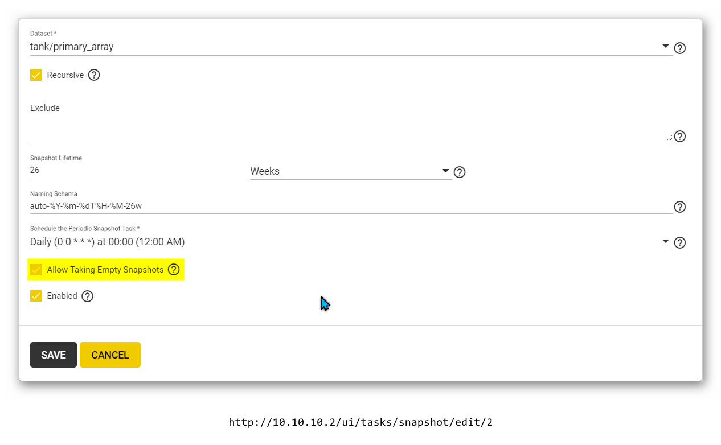721x445 pixels.
Task: Grab the Exclude textarea resize handle
Action: pyautogui.click(x=669, y=138)
